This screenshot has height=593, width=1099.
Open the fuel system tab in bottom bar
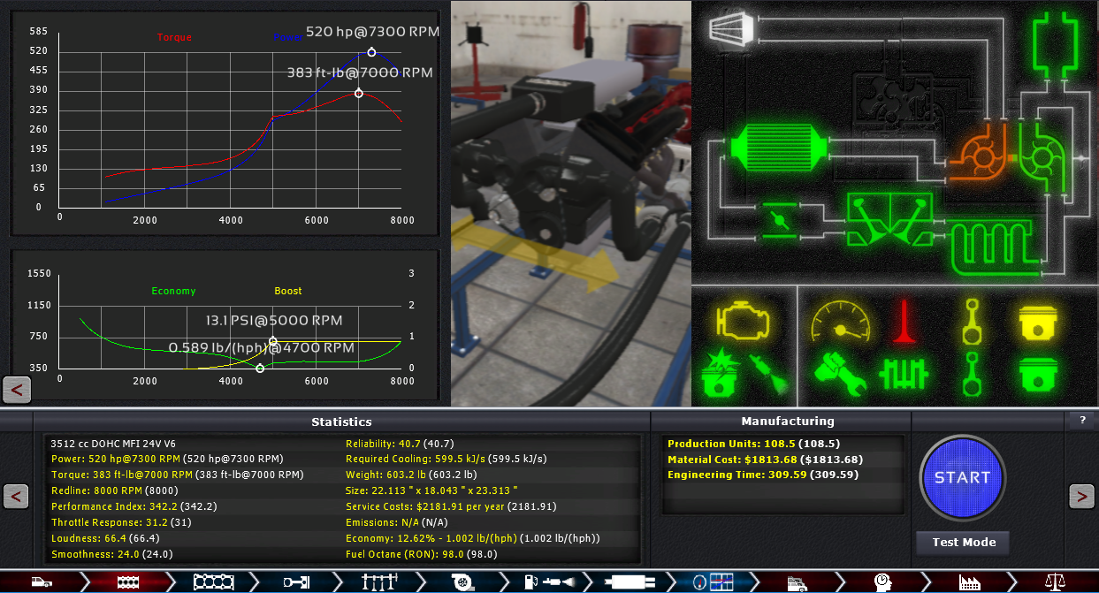point(548,582)
